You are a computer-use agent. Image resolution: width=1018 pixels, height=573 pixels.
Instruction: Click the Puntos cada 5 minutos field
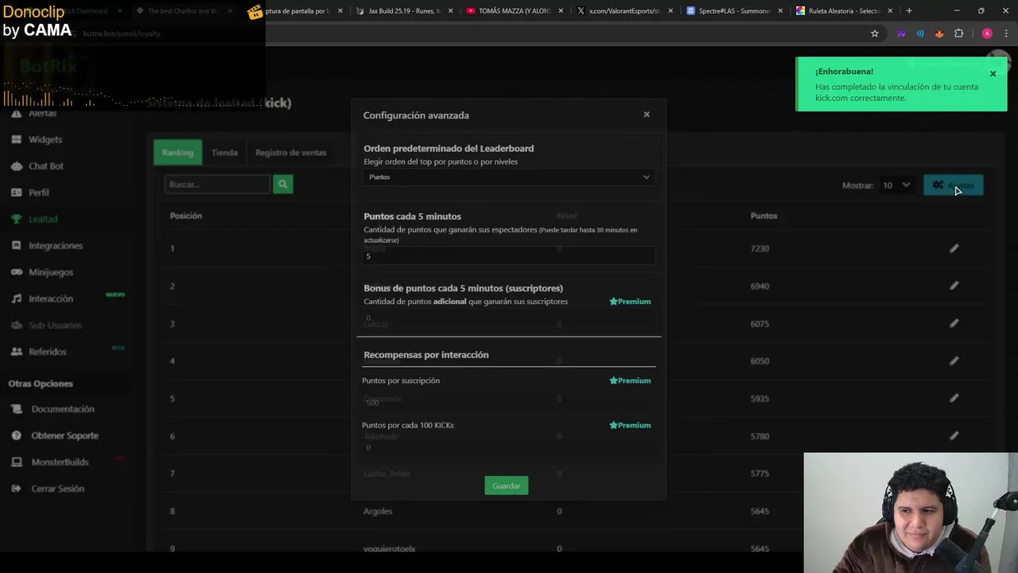509,256
